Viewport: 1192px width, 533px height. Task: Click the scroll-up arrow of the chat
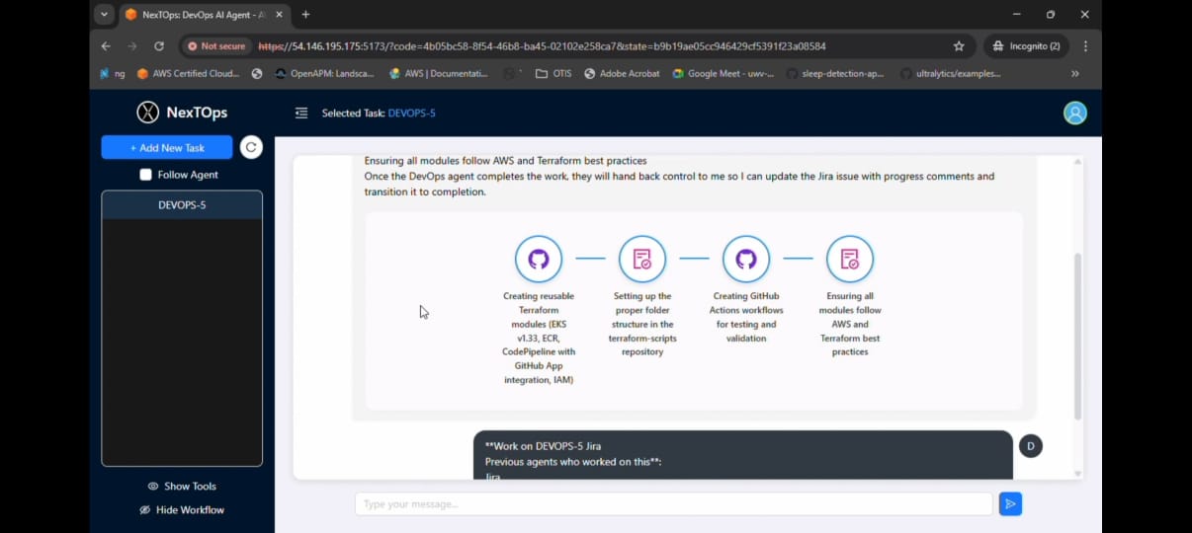coord(1077,161)
